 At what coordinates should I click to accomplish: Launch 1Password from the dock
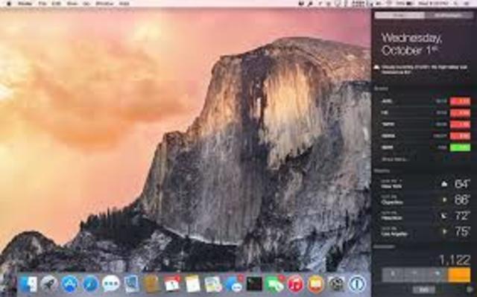coord(357,284)
